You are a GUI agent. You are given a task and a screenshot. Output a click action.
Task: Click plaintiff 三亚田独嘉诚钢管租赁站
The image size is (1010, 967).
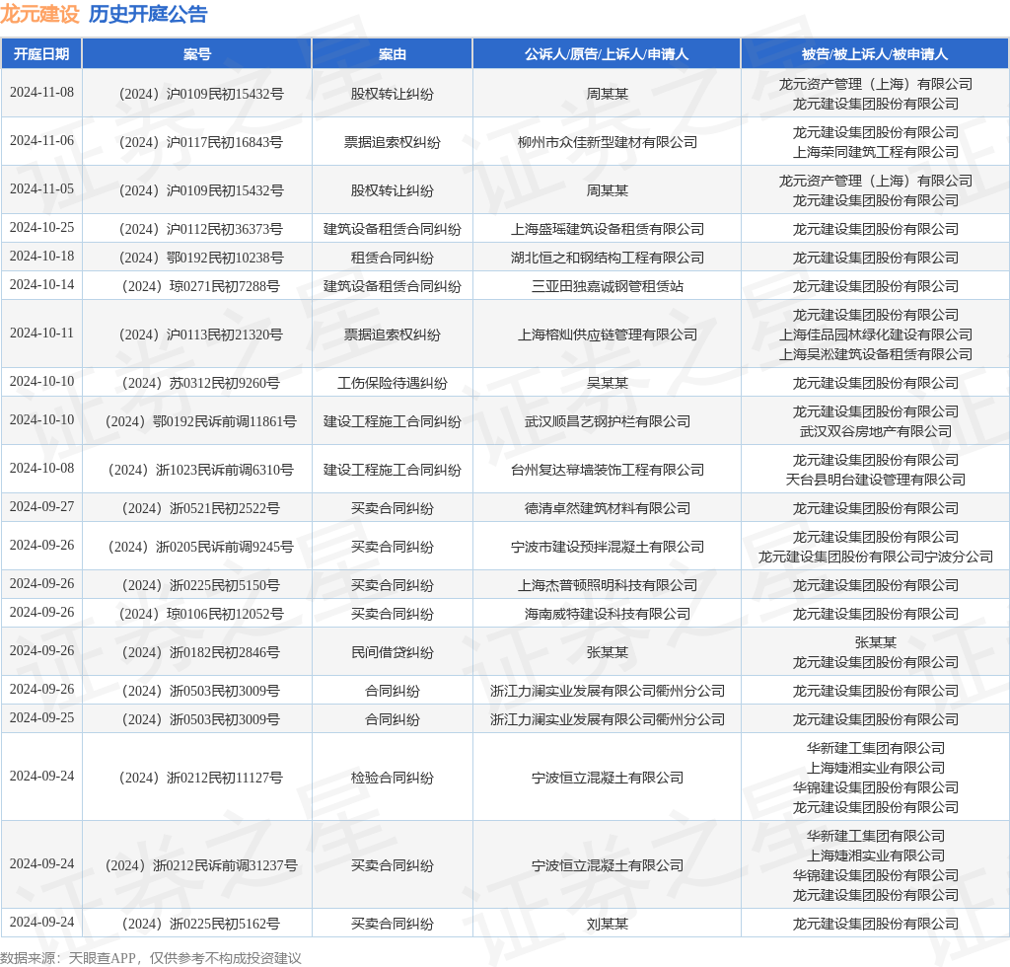608,287
